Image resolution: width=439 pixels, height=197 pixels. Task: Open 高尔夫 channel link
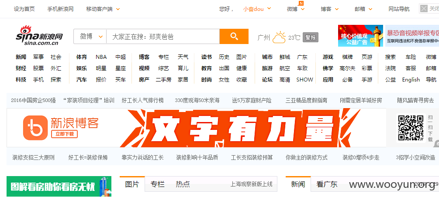(347, 68)
